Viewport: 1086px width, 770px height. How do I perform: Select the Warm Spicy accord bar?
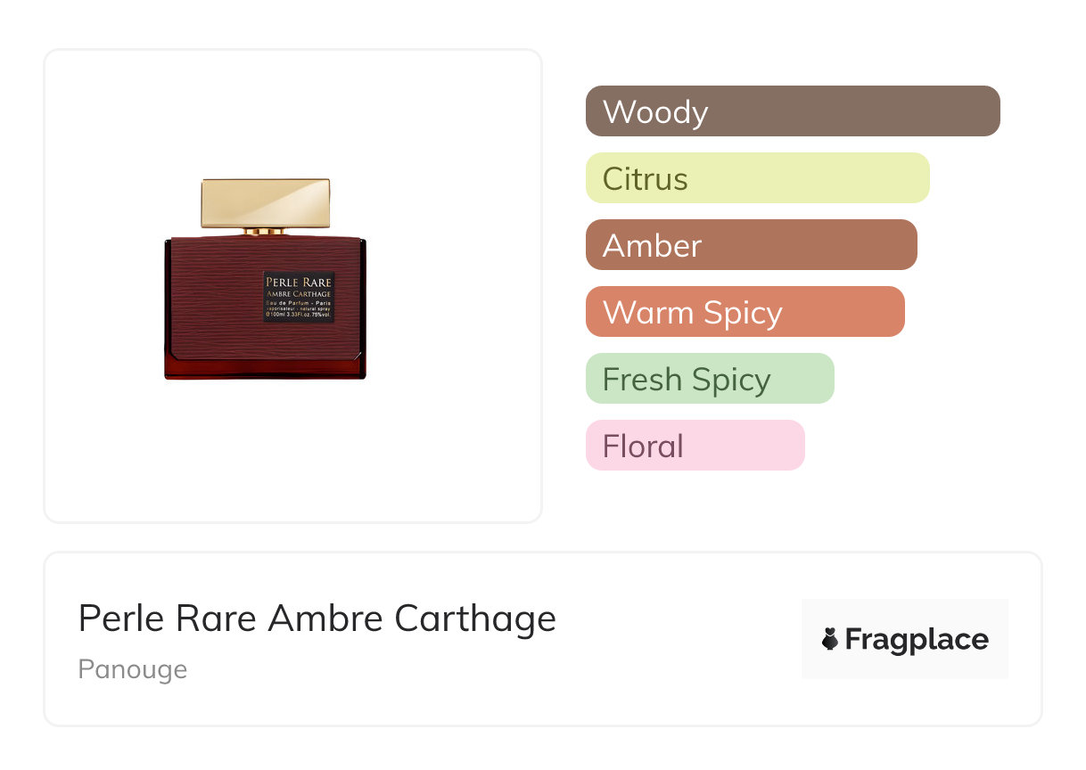click(x=745, y=312)
